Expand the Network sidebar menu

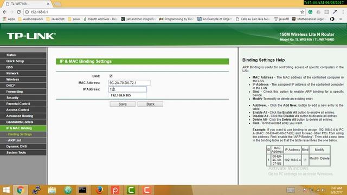point(23,73)
